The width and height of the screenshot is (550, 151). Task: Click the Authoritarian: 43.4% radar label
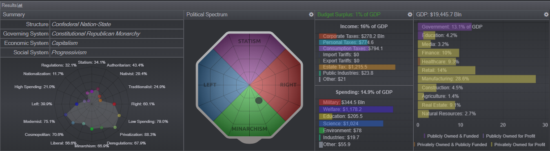(x=125, y=65)
